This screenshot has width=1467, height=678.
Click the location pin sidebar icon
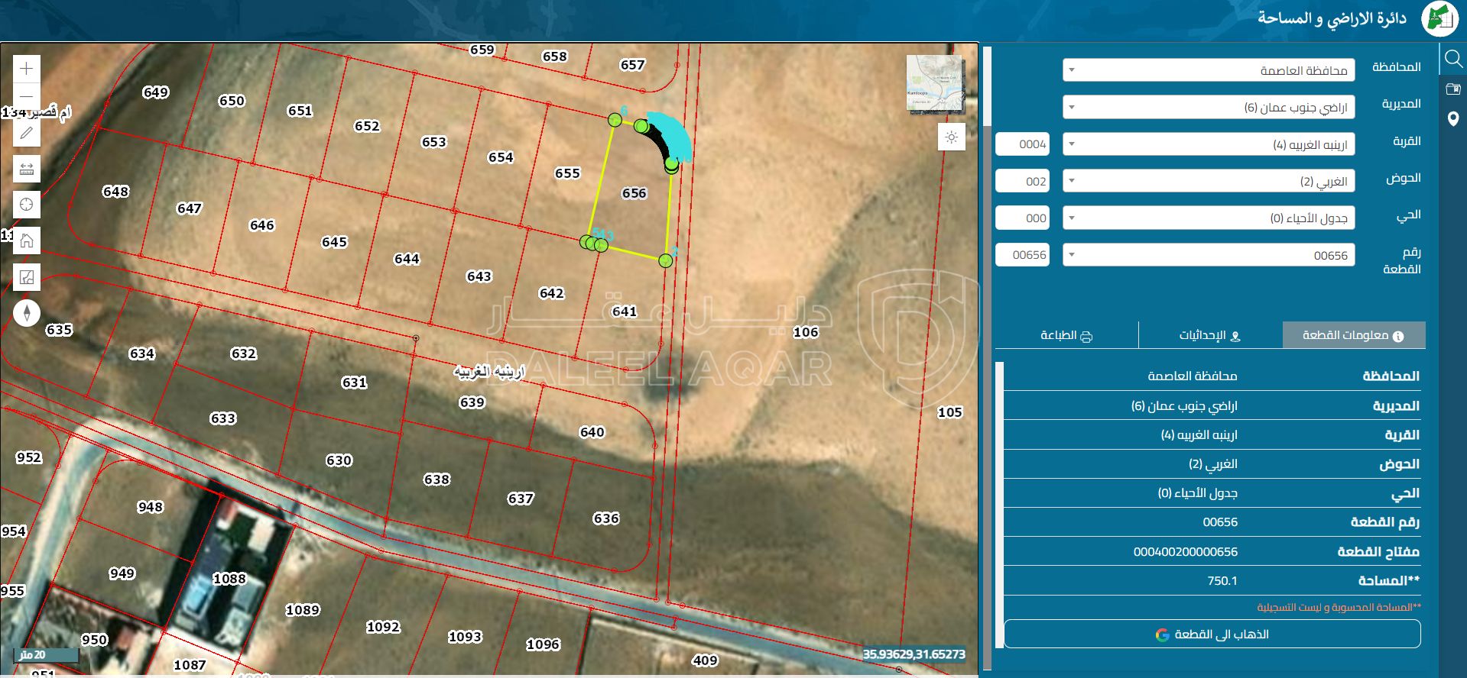coord(1453,119)
